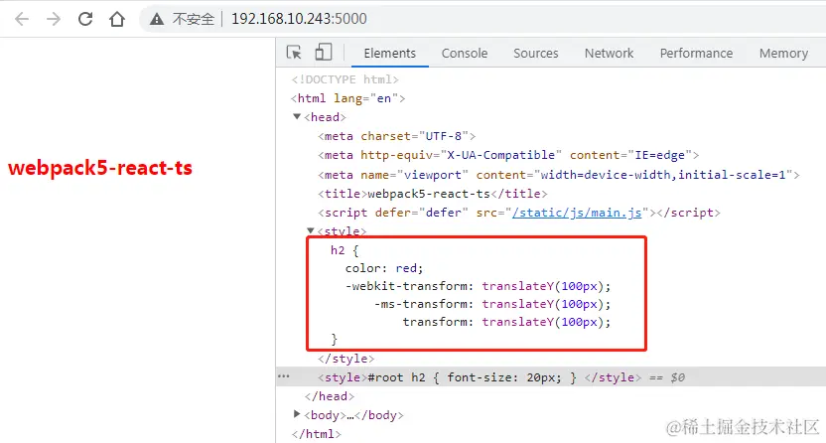Viewport: 826px width, 443px height.
Task: Reload the page with the refresh icon
Action: 85,19
